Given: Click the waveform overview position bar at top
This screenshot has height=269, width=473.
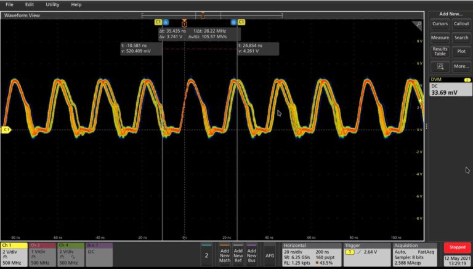Looking at the screenshot, I should coord(203,15).
